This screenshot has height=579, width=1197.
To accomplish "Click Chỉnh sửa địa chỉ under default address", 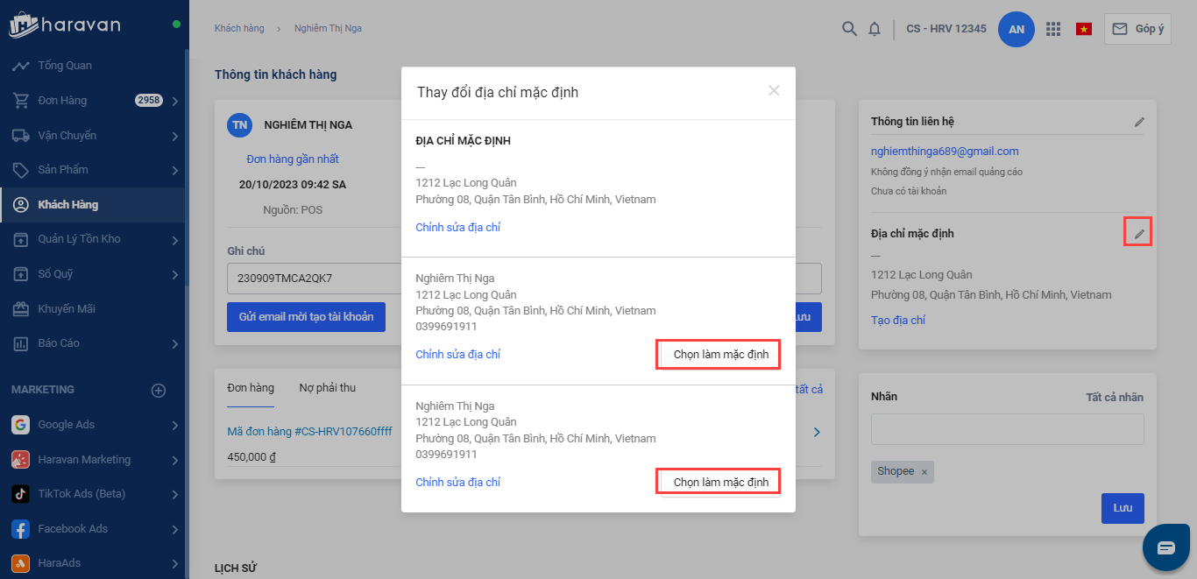I will pos(457,228).
